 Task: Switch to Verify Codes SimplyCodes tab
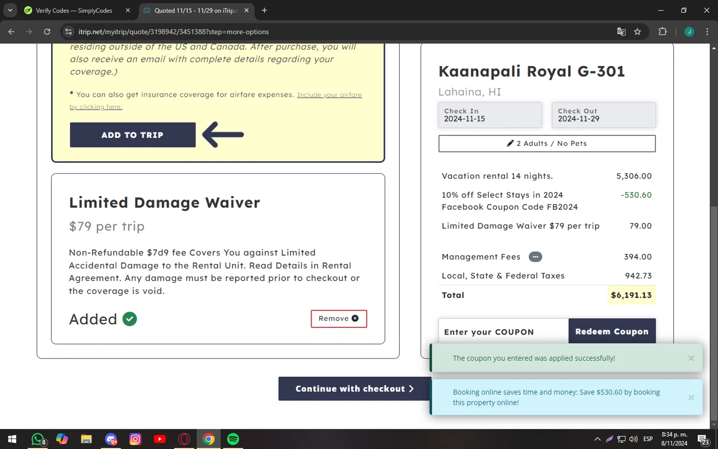(74, 11)
